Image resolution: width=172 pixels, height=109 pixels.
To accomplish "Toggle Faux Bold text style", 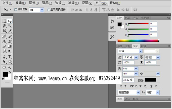I will pyautogui.click(x=121, y=86).
